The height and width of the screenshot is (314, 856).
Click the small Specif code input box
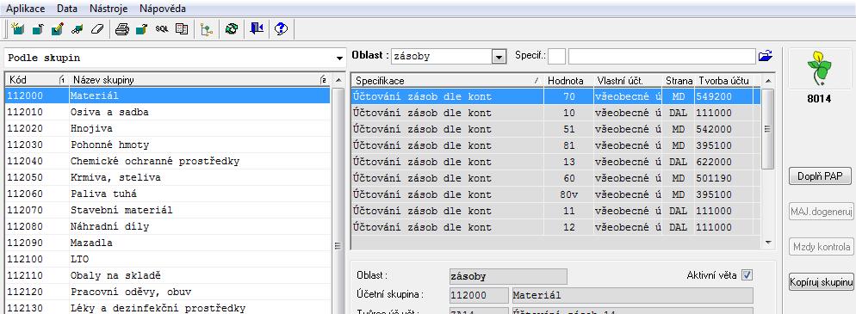(x=557, y=56)
